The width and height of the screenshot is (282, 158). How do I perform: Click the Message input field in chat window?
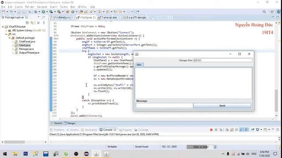[164, 106]
